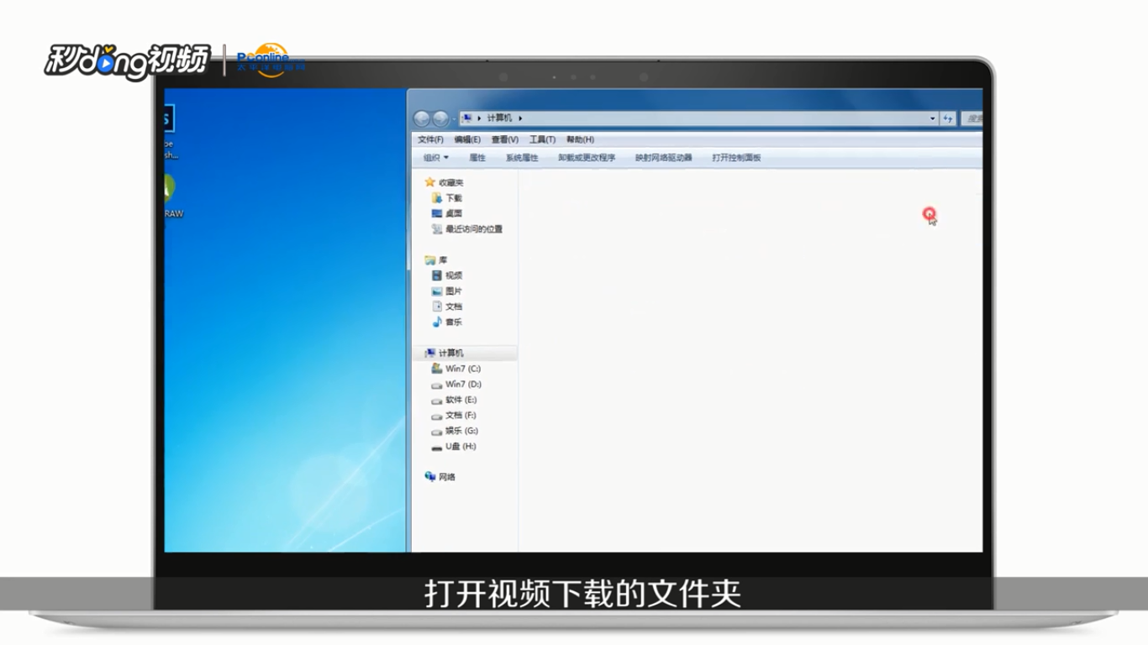The width and height of the screenshot is (1148, 645).
Task: Open the 工具(T) menu
Action: 542,139
